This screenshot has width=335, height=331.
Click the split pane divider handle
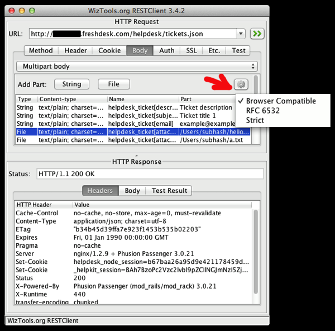click(x=137, y=156)
